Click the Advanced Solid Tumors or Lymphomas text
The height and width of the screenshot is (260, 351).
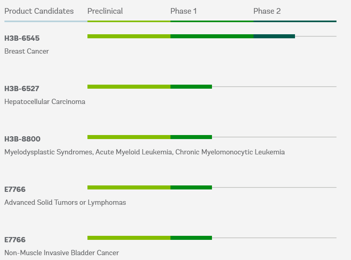coord(65,202)
